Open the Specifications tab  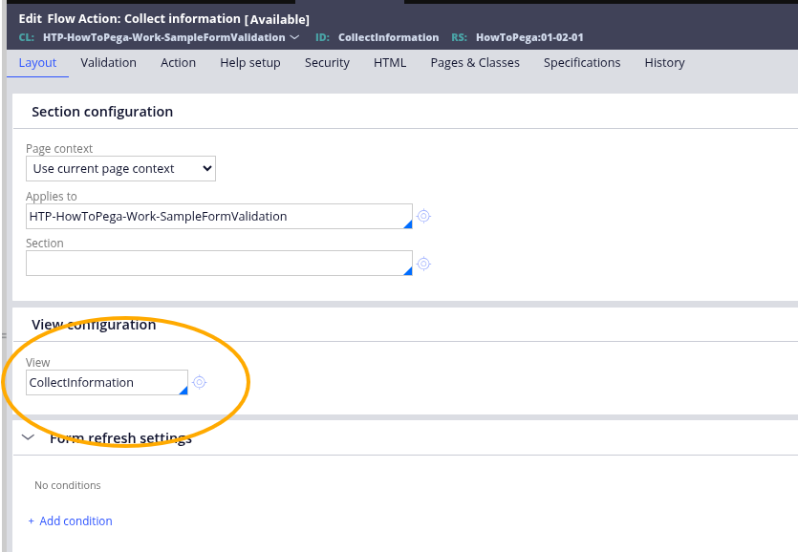coord(582,63)
